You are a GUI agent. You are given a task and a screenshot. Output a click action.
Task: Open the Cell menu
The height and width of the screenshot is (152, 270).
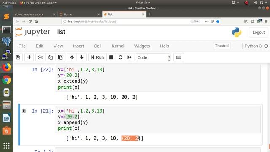(97, 46)
